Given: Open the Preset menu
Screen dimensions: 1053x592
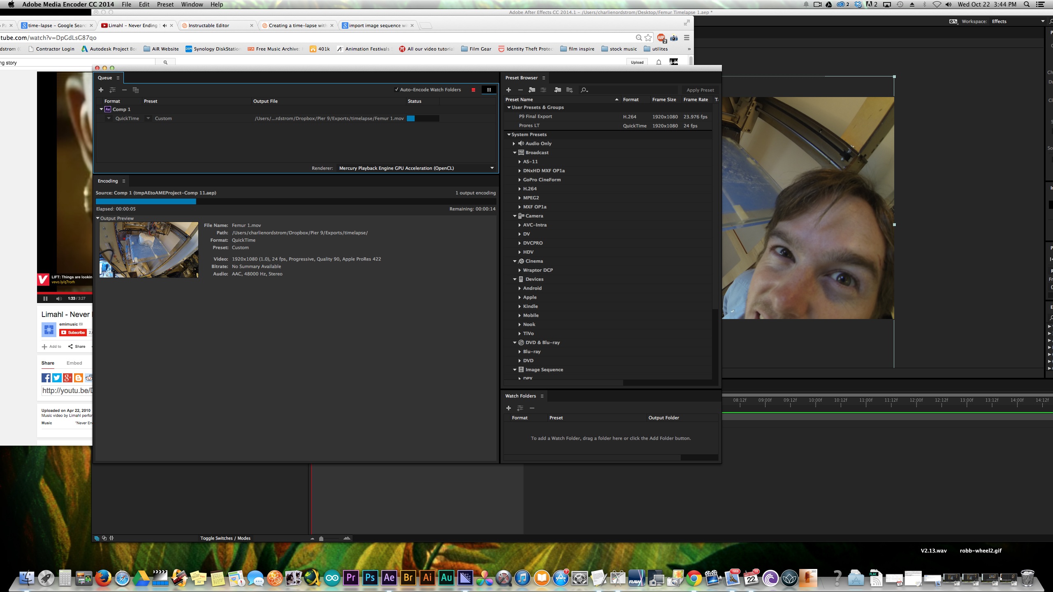Looking at the screenshot, I should pos(165,5).
